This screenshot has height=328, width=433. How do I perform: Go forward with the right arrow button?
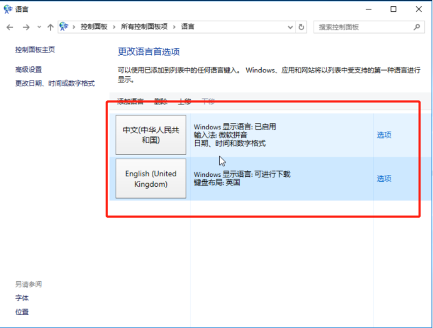click(26, 27)
